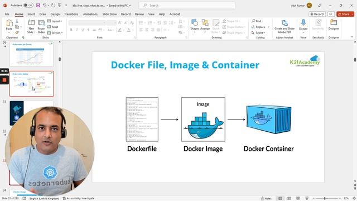The height and width of the screenshot is (201, 357).
Task: Click the Replace button
Action: (258, 27)
